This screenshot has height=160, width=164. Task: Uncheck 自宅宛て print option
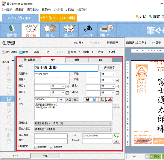pos(36,147)
